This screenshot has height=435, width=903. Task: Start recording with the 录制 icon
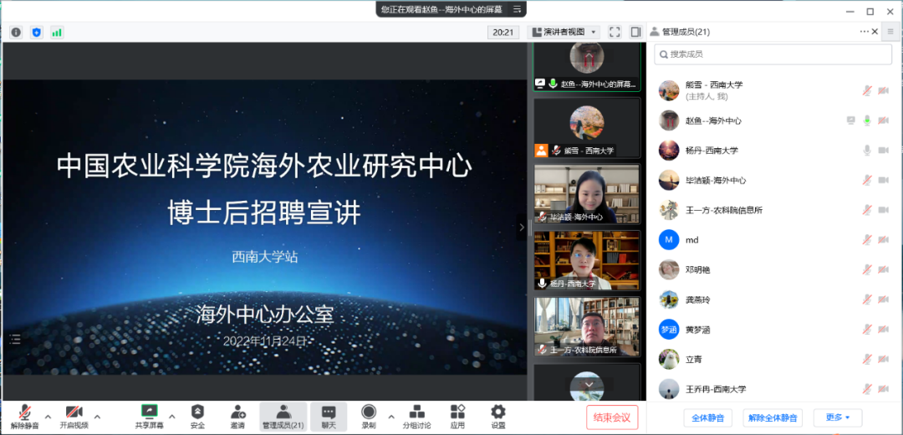click(369, 412)
